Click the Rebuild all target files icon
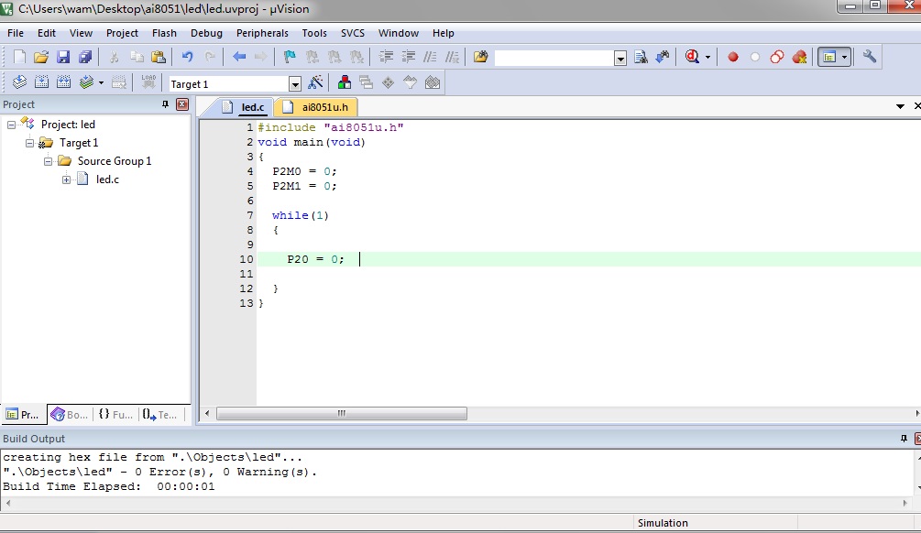921x533 pixels. 64,83
